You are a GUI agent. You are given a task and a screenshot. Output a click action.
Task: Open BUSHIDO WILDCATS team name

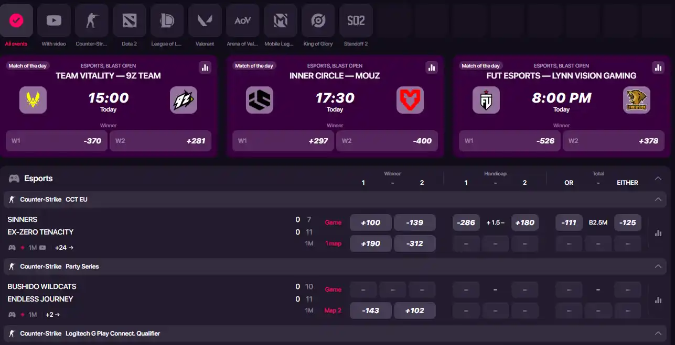tap(42, 286)
